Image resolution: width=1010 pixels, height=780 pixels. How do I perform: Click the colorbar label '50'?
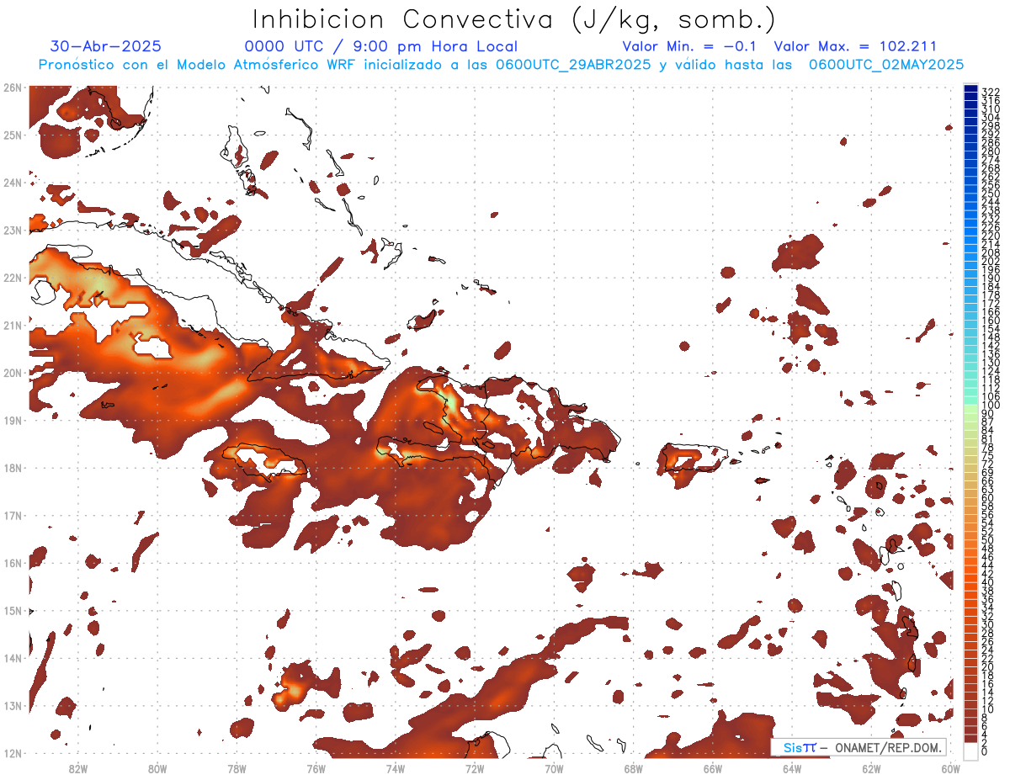pyautogui.click(x=988, y=539)
